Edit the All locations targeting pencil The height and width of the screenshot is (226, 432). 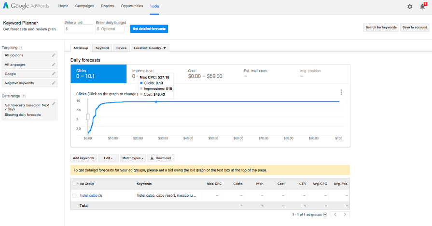point(54,55)
